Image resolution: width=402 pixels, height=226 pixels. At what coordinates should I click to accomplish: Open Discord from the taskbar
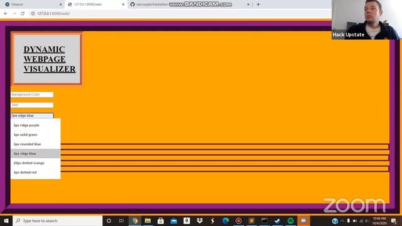pos(303,220)
